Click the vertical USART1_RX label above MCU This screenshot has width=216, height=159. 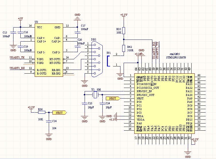154,50
